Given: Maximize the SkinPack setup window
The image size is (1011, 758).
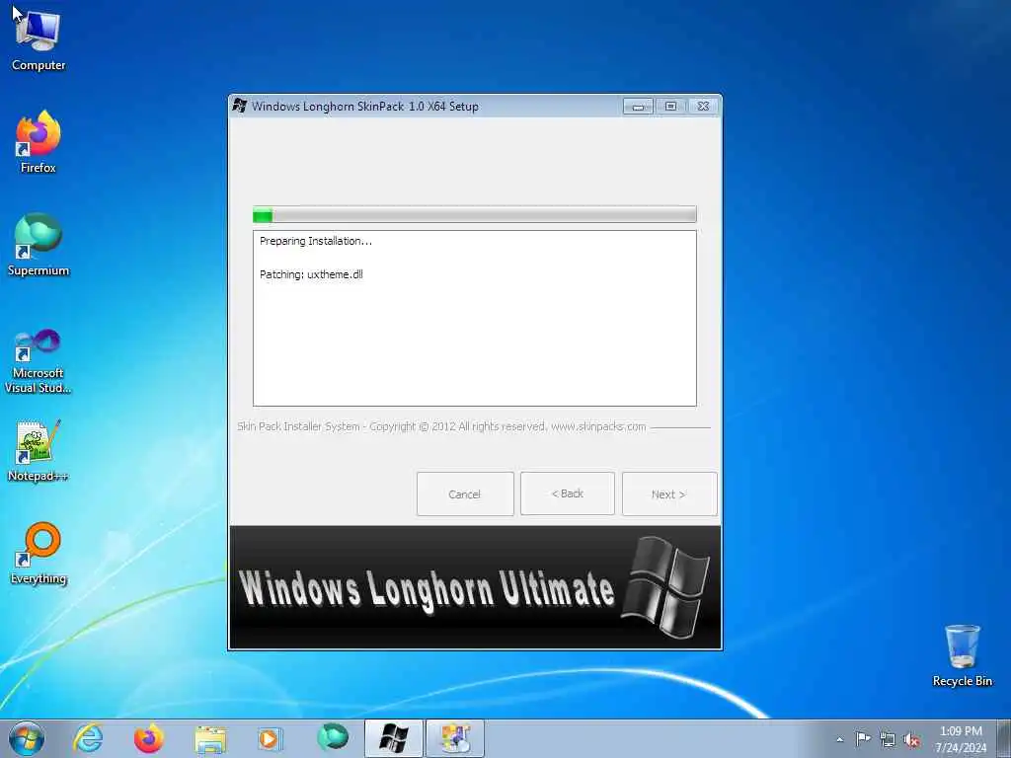Looking at the screenshot, I should click(670, 107).
